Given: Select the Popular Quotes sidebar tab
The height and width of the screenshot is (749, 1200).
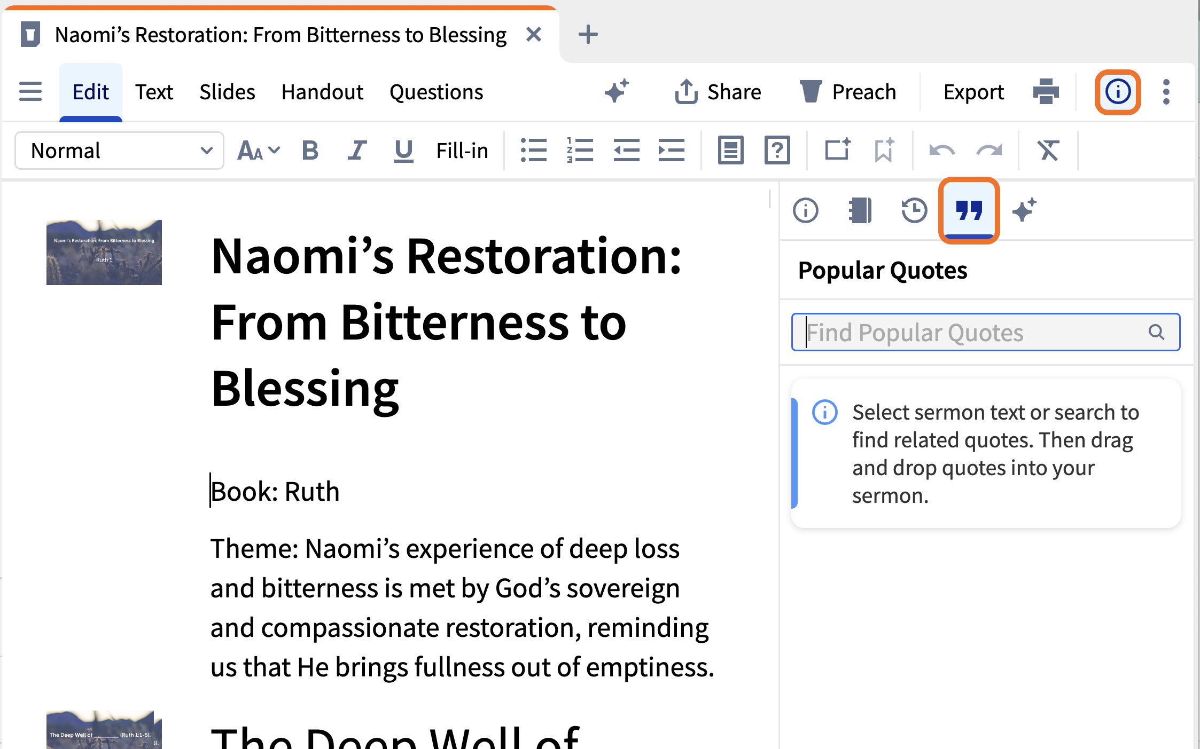Looking at the screenshot, I should click(x=969, y=210).
